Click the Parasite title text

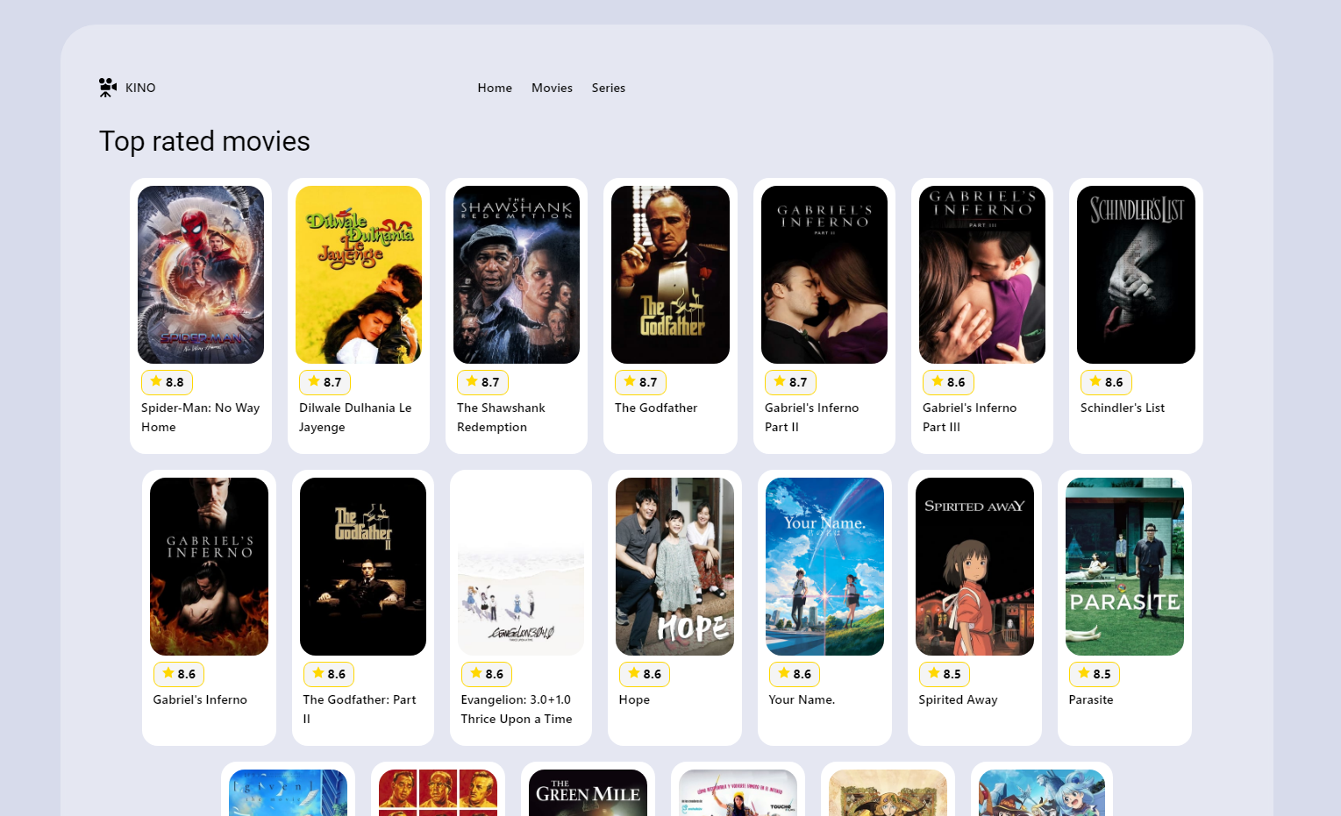point(1091,699)
